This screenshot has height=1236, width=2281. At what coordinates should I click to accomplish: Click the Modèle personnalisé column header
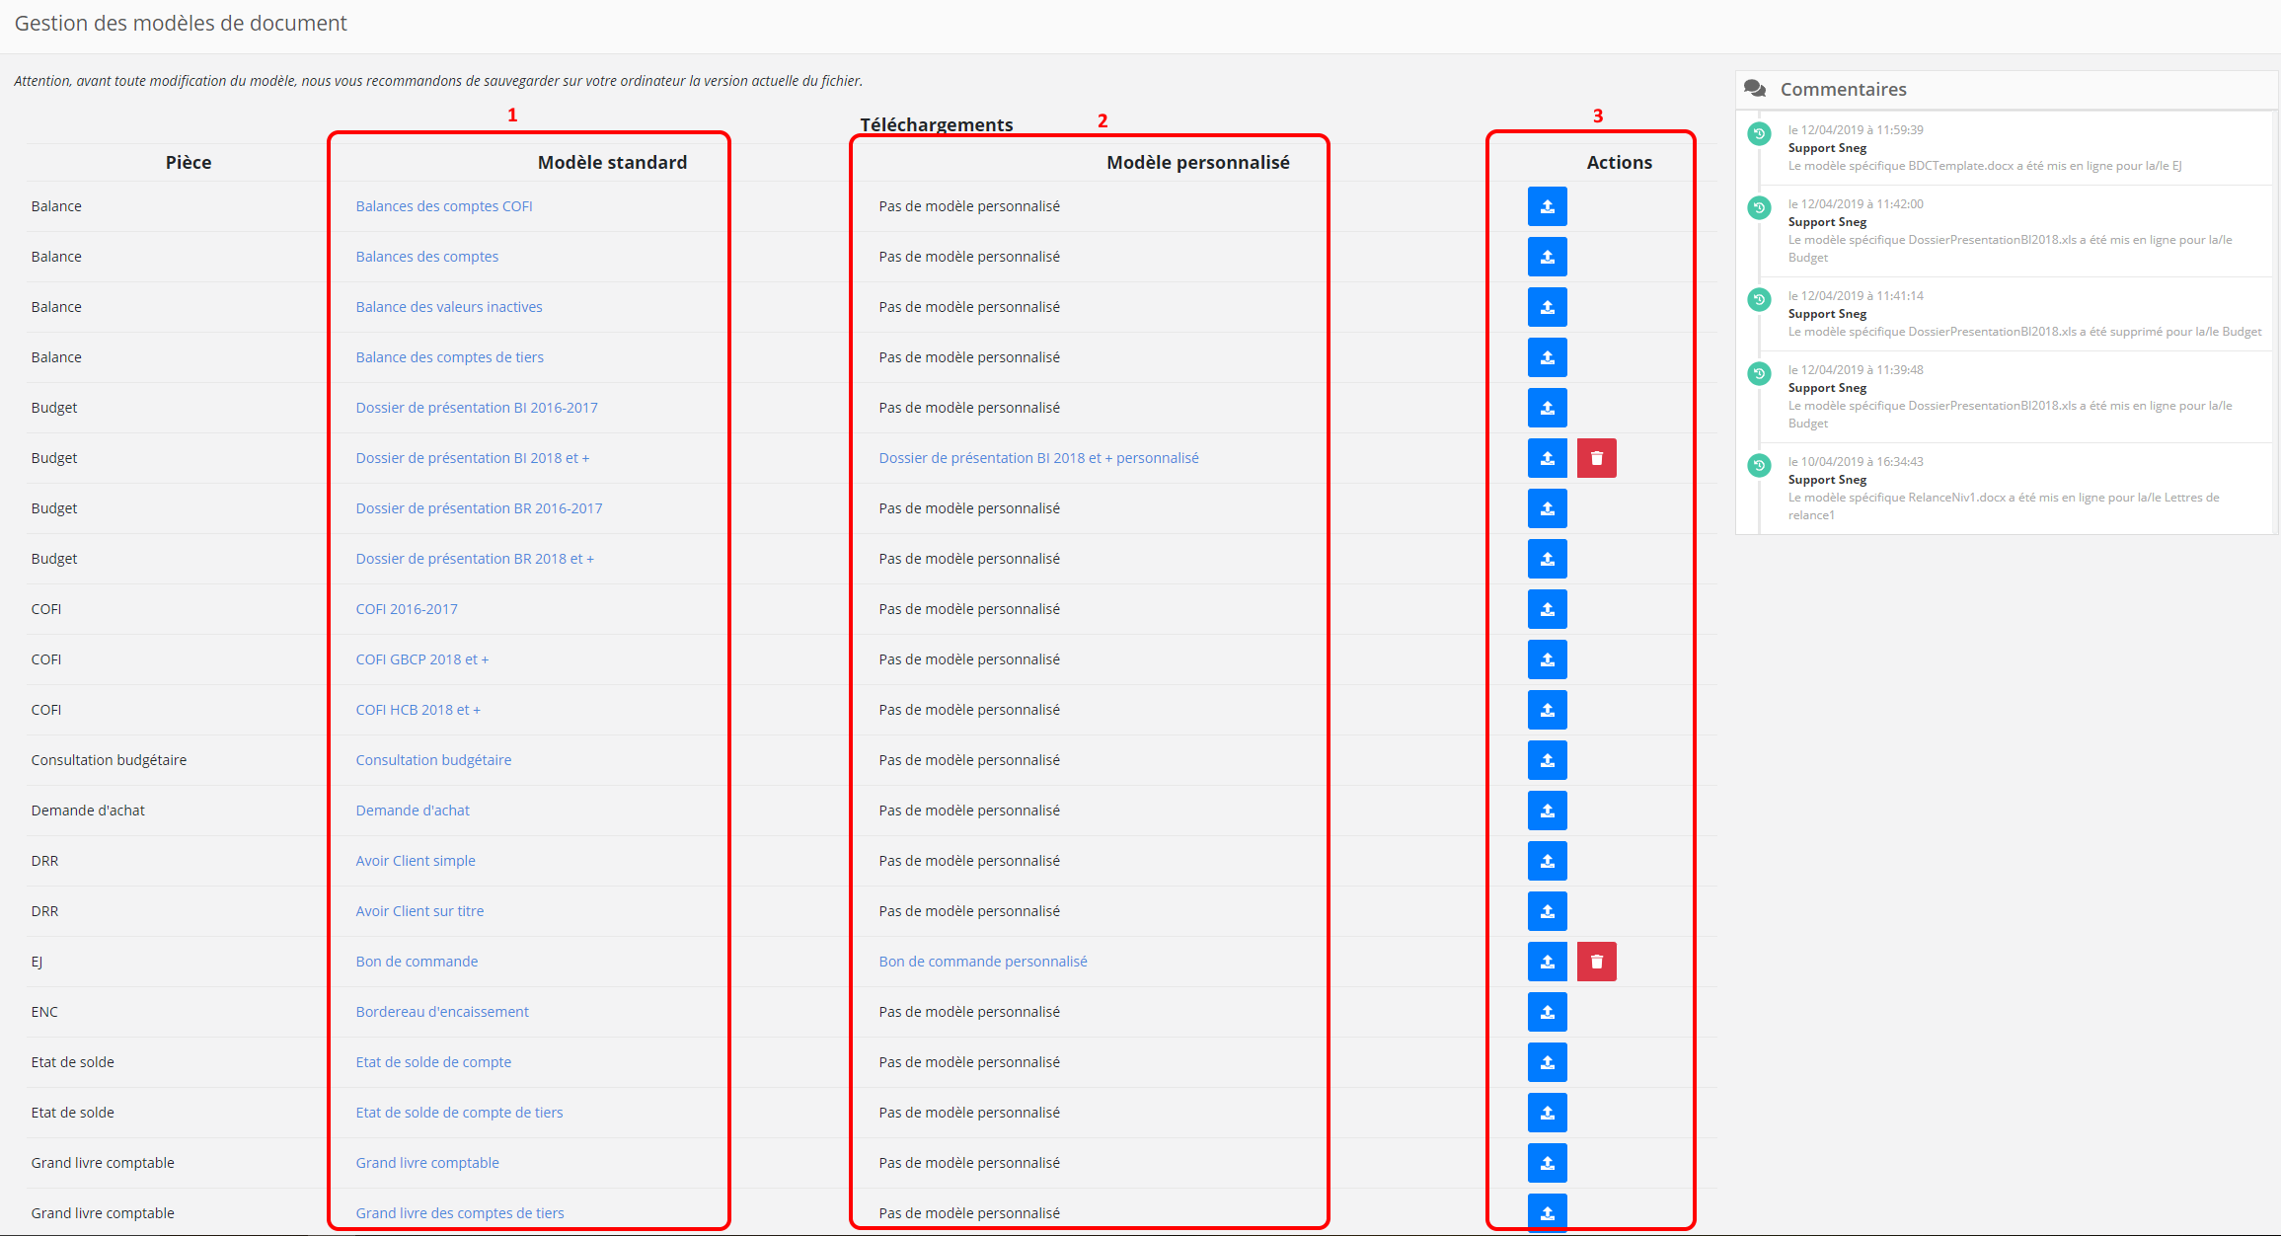point(1197,162)
